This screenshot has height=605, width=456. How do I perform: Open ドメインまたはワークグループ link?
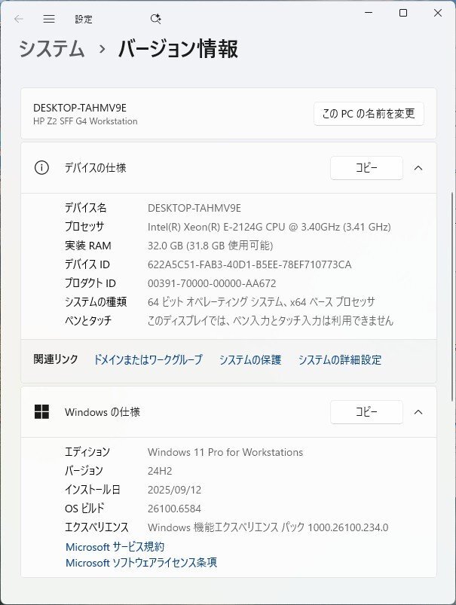click(148, 359)
